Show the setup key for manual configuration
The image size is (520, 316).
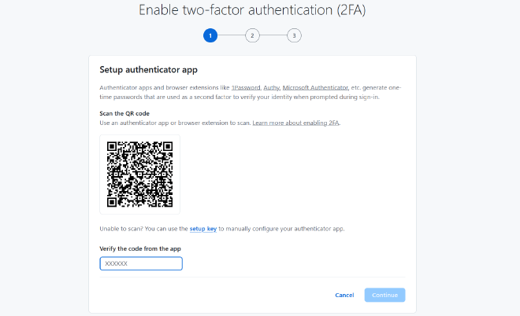[202, 229]
